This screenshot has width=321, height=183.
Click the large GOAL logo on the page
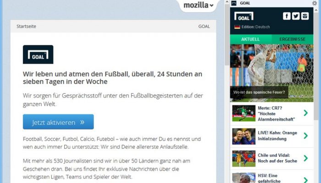coord(38,54)
